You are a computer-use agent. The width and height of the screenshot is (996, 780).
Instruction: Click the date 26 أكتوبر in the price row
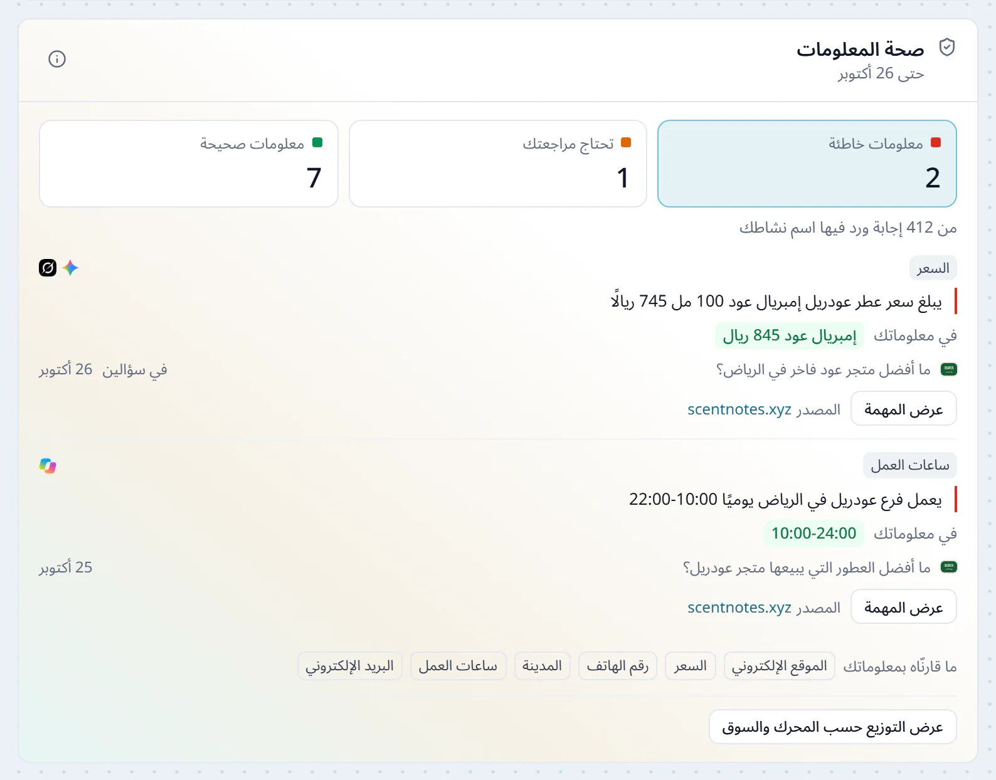(x=66, y=370)
